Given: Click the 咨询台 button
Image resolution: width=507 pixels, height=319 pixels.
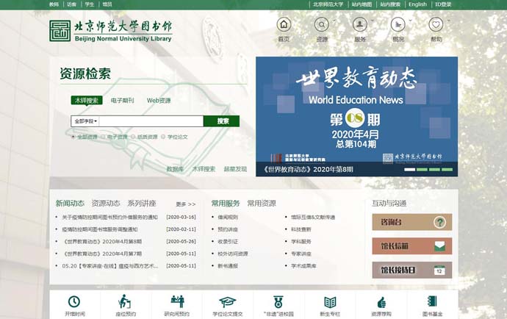Looking at the screenshot, I should coord(412,222).
